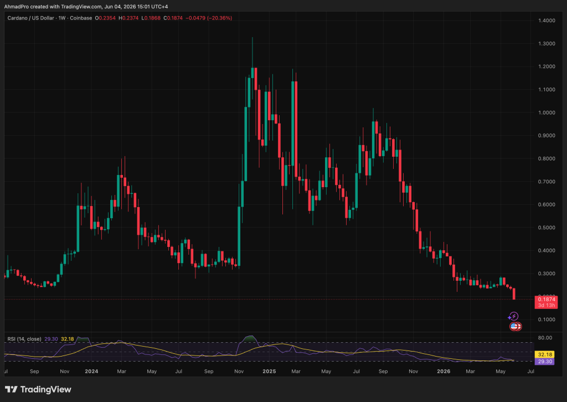The width and height of the screenshot is (567, 402).
Task: Click the purple 29.30 RSI axis label
Action: point(545,362)
